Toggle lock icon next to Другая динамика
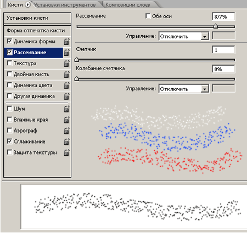Viewport: 247px width, 233px height. (66, 96)
